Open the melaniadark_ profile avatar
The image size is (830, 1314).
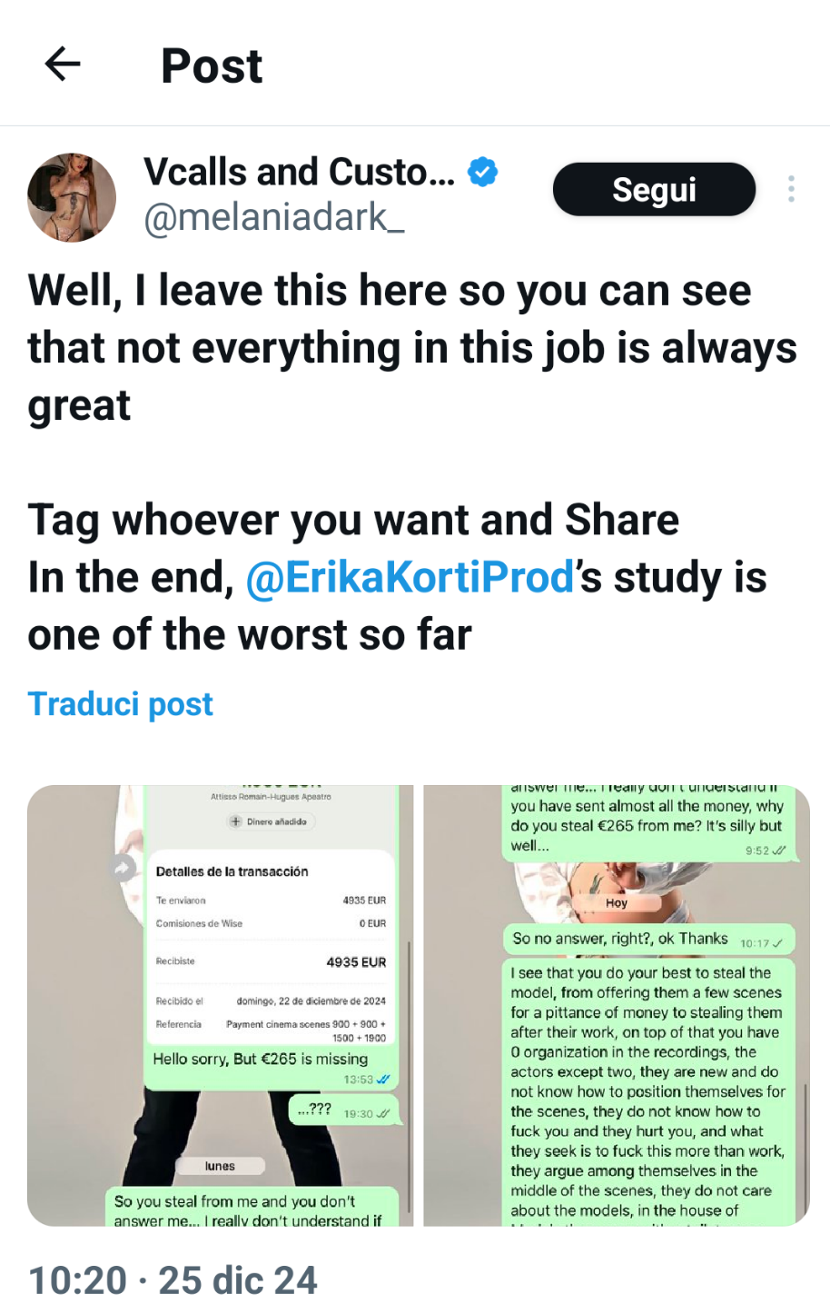point(72,197)
